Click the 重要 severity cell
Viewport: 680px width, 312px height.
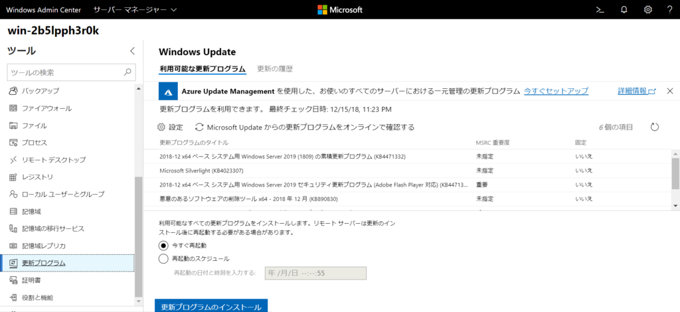482,185
